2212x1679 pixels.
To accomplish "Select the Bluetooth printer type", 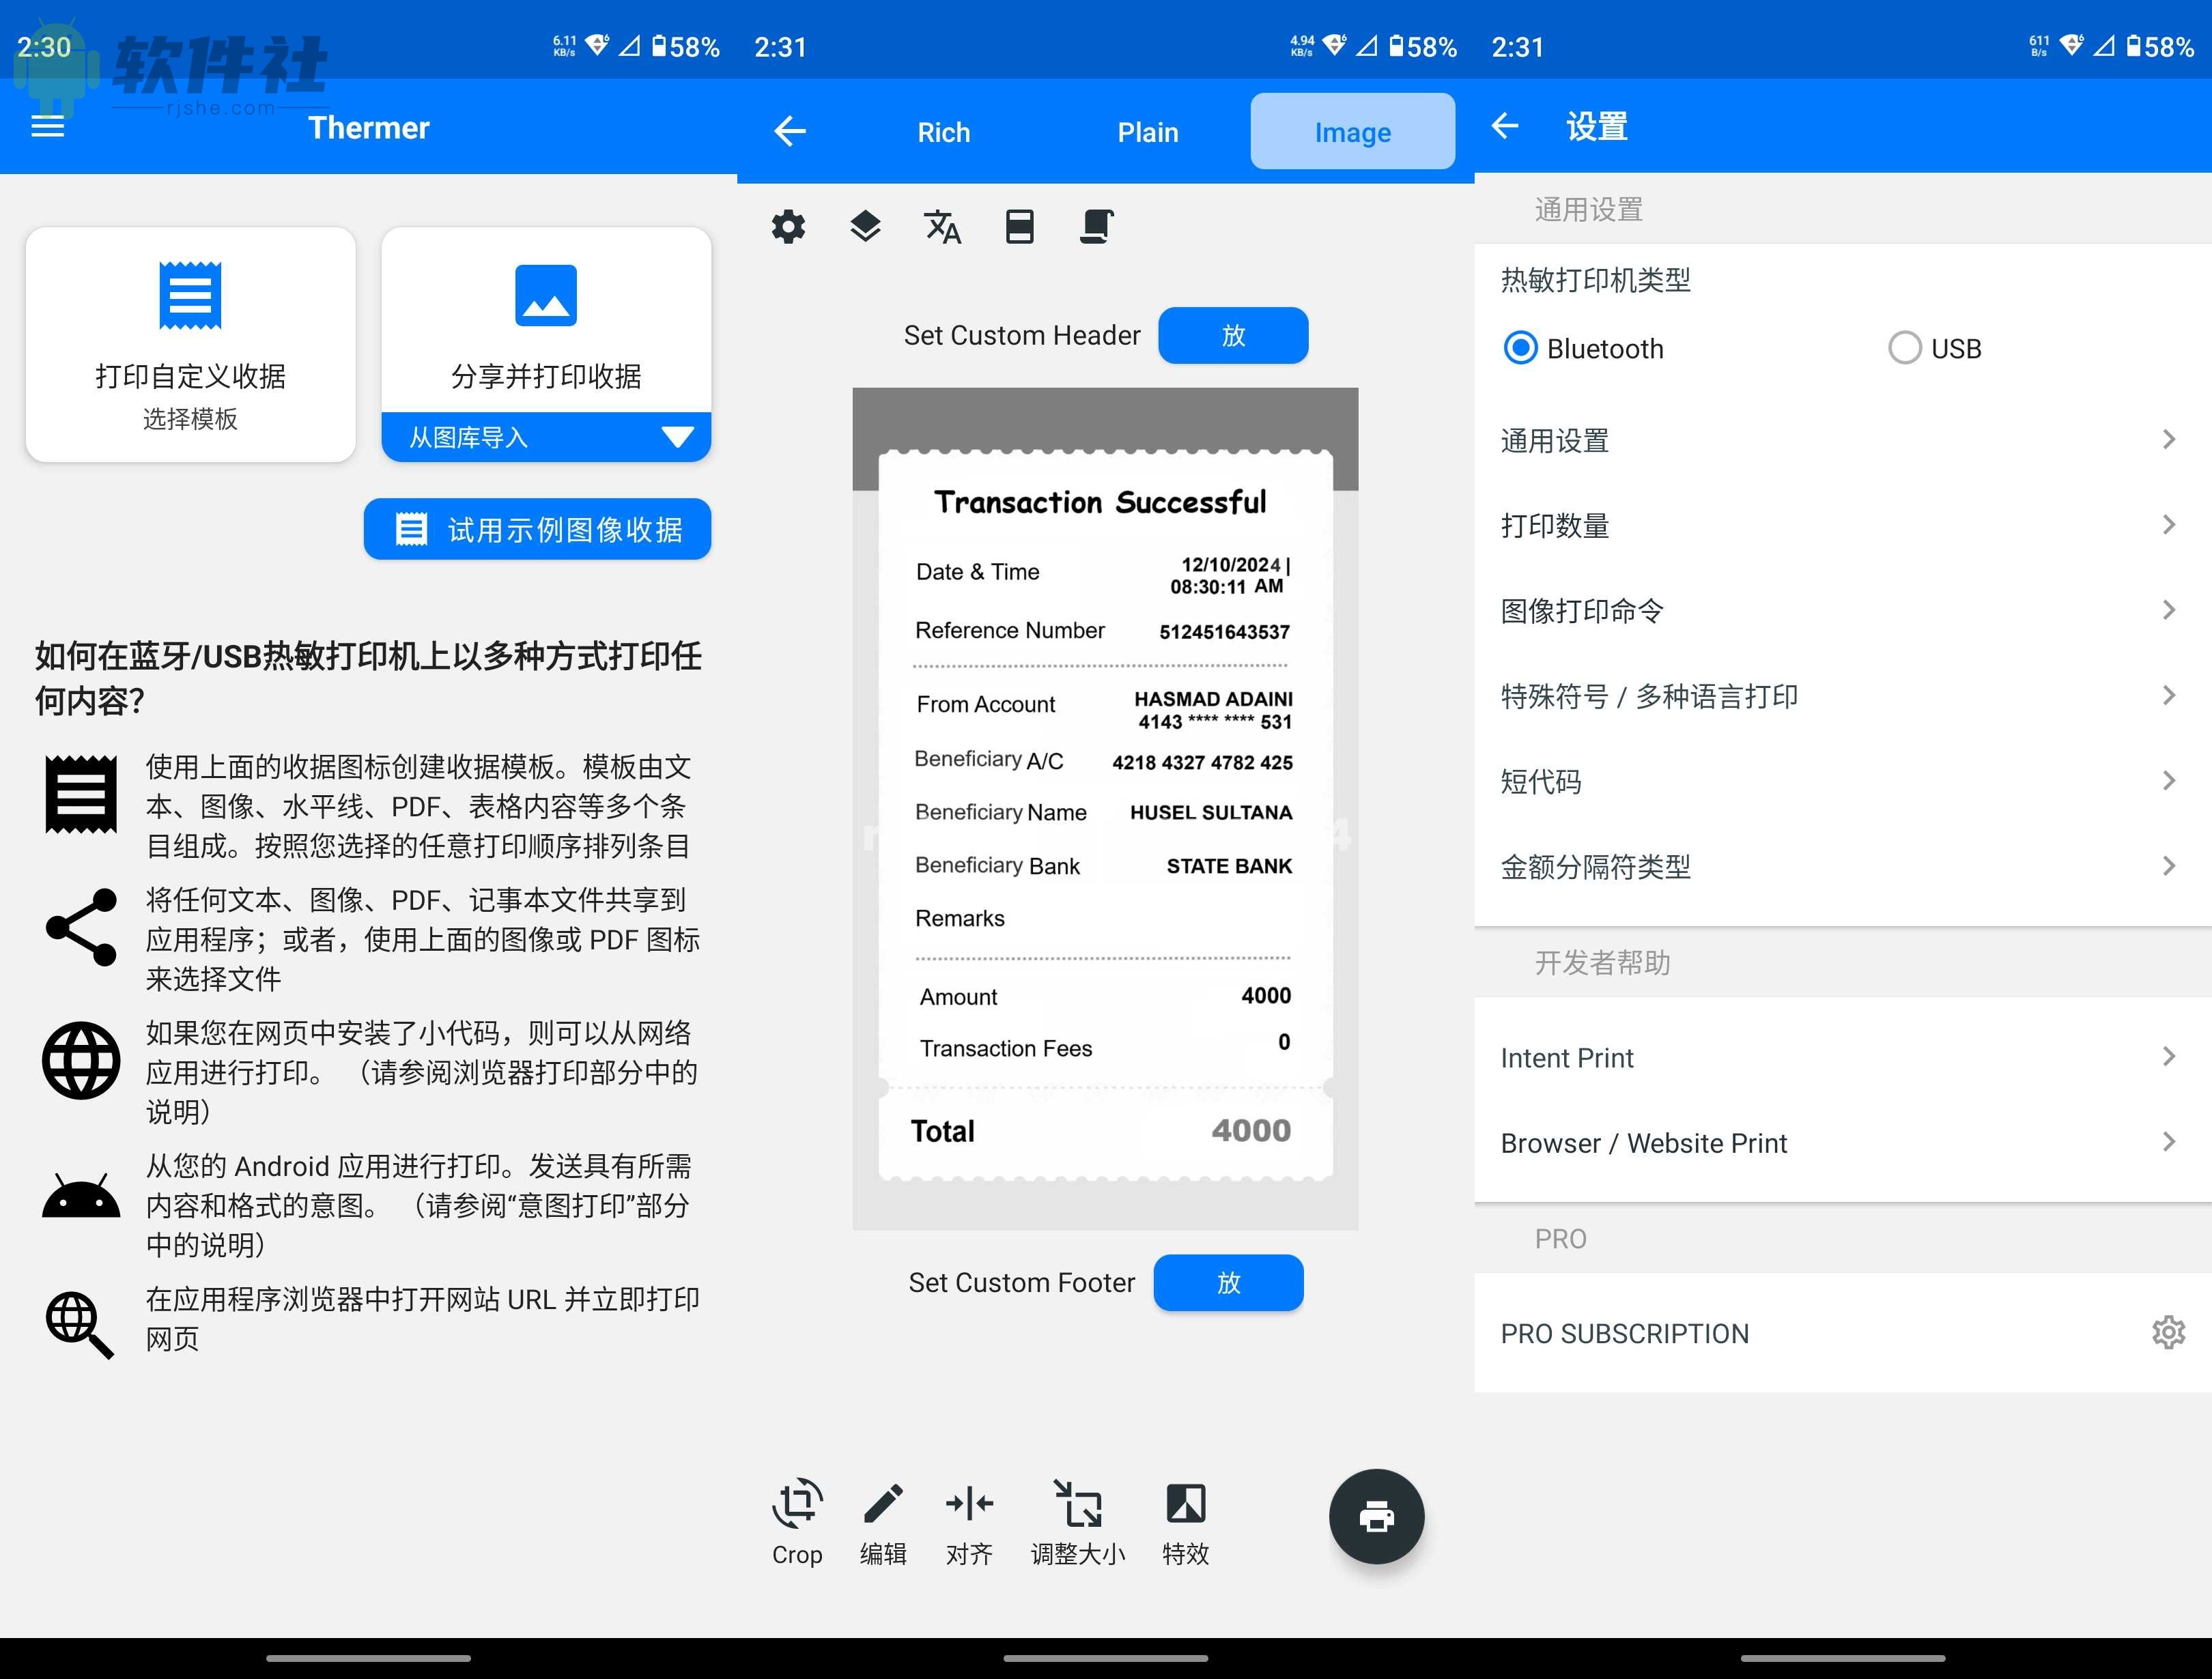I will click(x=1521, y=349).
